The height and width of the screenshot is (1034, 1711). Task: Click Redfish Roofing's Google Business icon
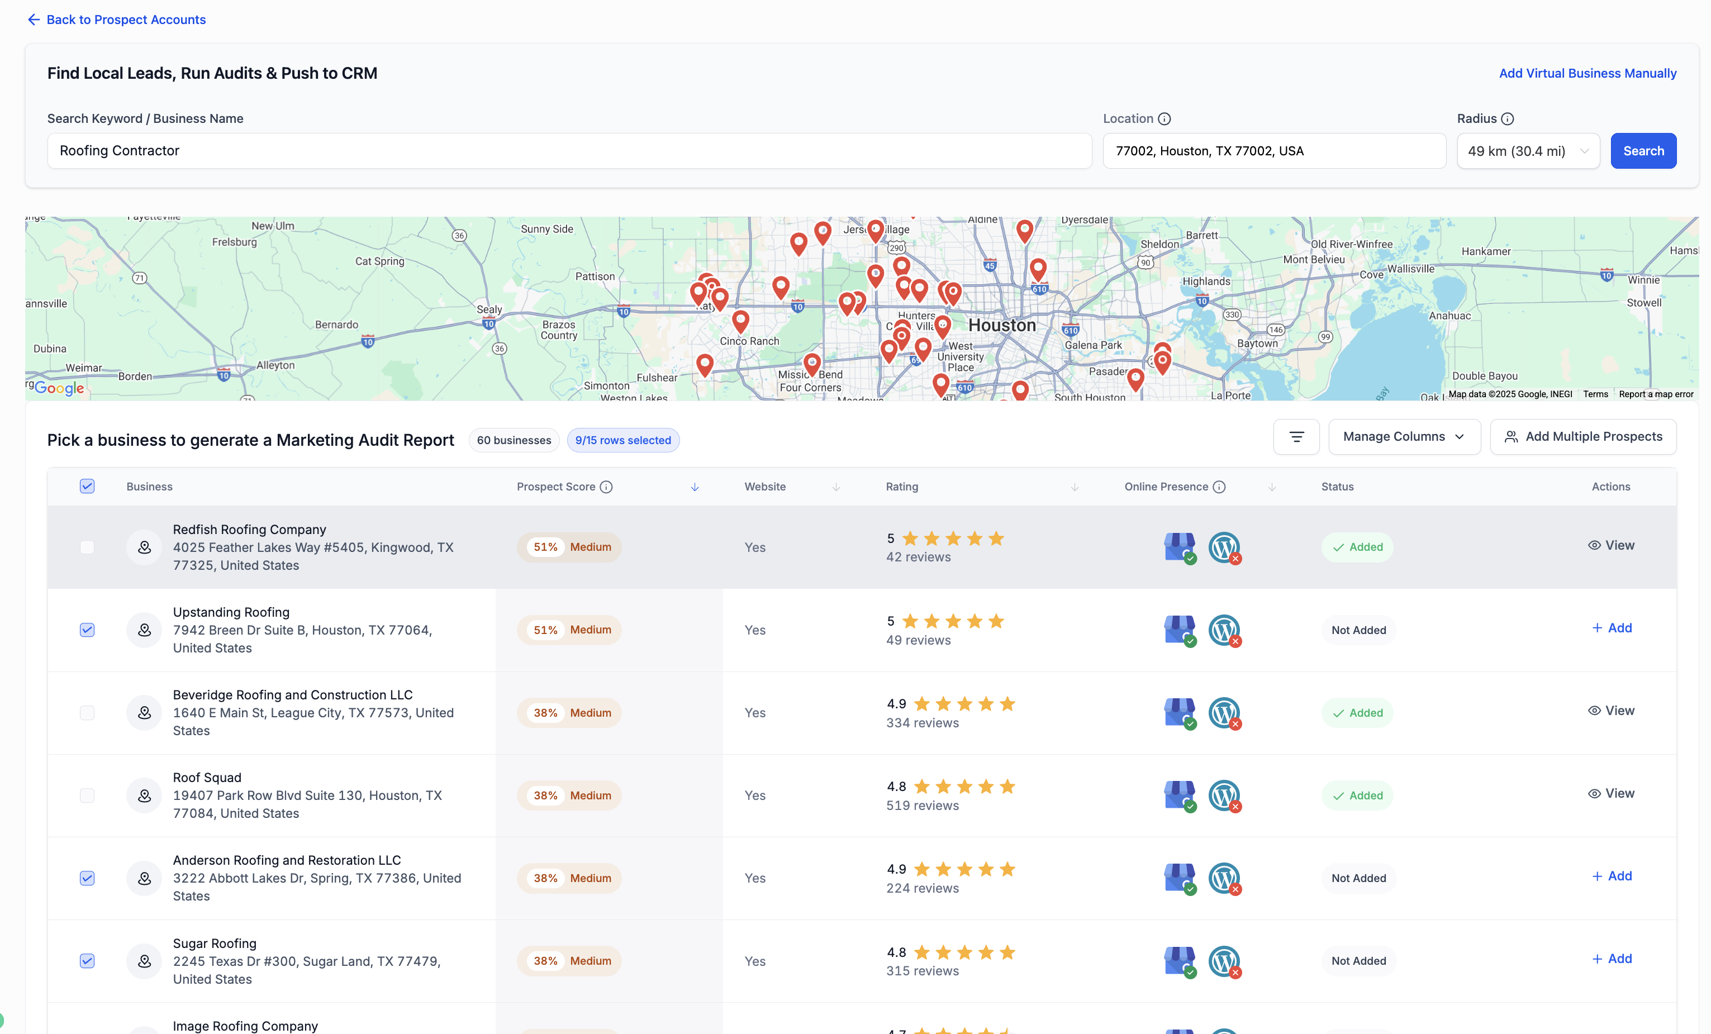pos(1179,547)
